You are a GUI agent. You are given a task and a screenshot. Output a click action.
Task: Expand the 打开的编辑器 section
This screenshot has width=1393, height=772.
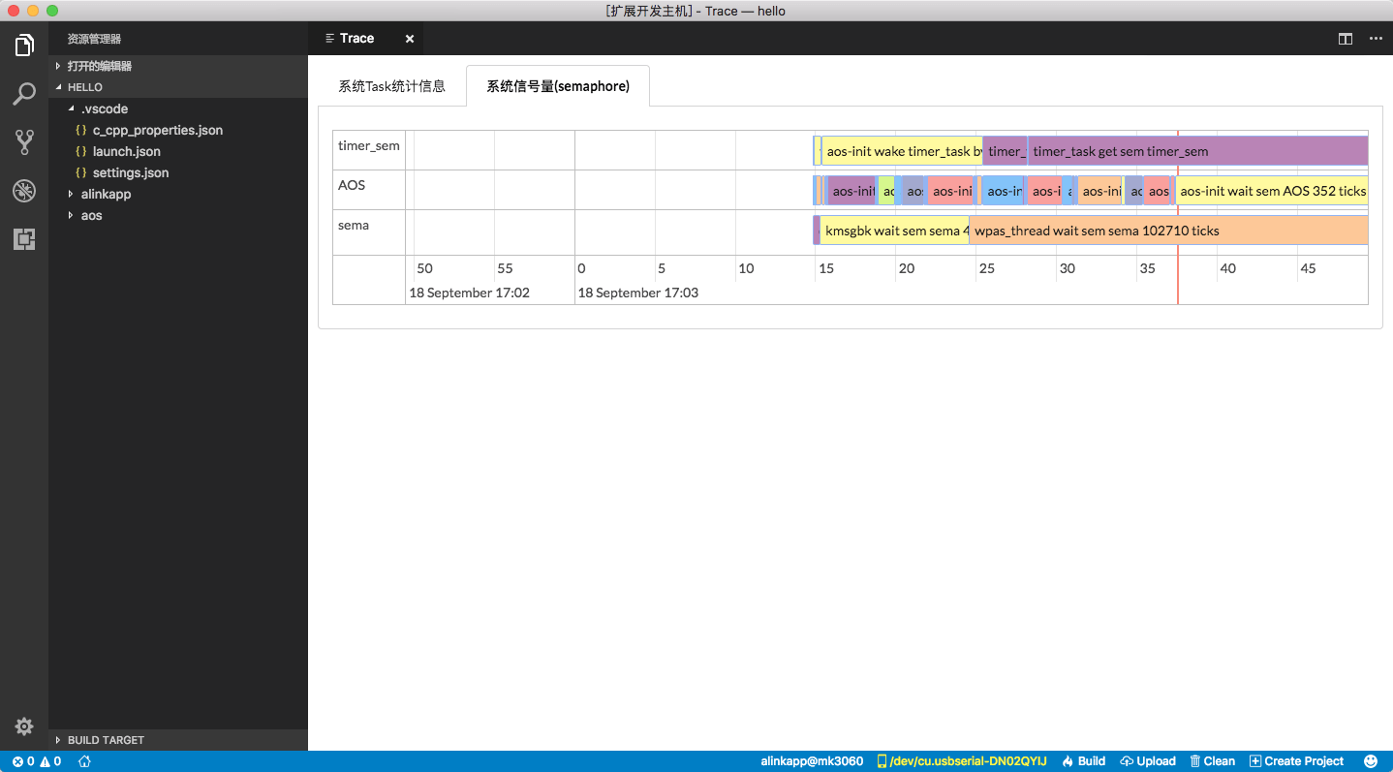tap(178, 66)
